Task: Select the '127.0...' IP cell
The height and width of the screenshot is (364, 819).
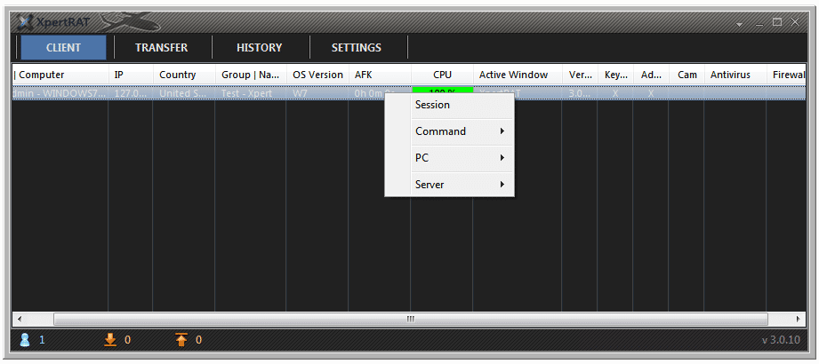Action: [131, 93]
